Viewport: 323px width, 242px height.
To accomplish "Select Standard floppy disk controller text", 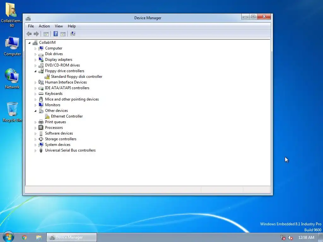I will (x=76, y=77).
